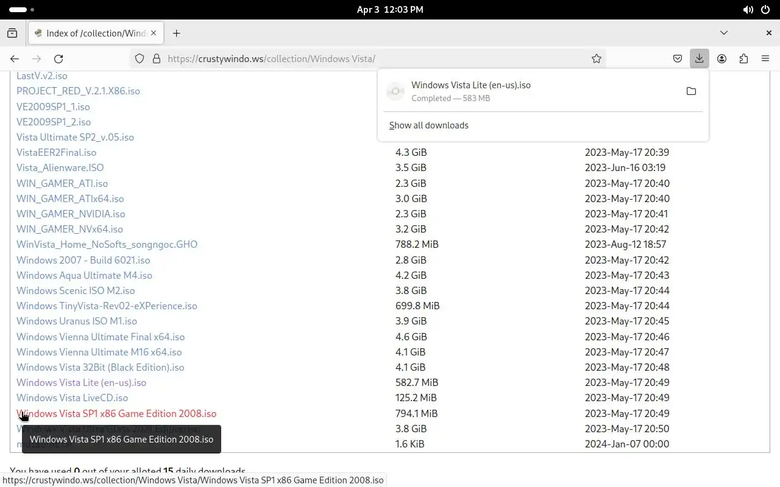List all open tabs
This screenshot has height=487, width=780.
pyautogui.click(x=724, y=33)
